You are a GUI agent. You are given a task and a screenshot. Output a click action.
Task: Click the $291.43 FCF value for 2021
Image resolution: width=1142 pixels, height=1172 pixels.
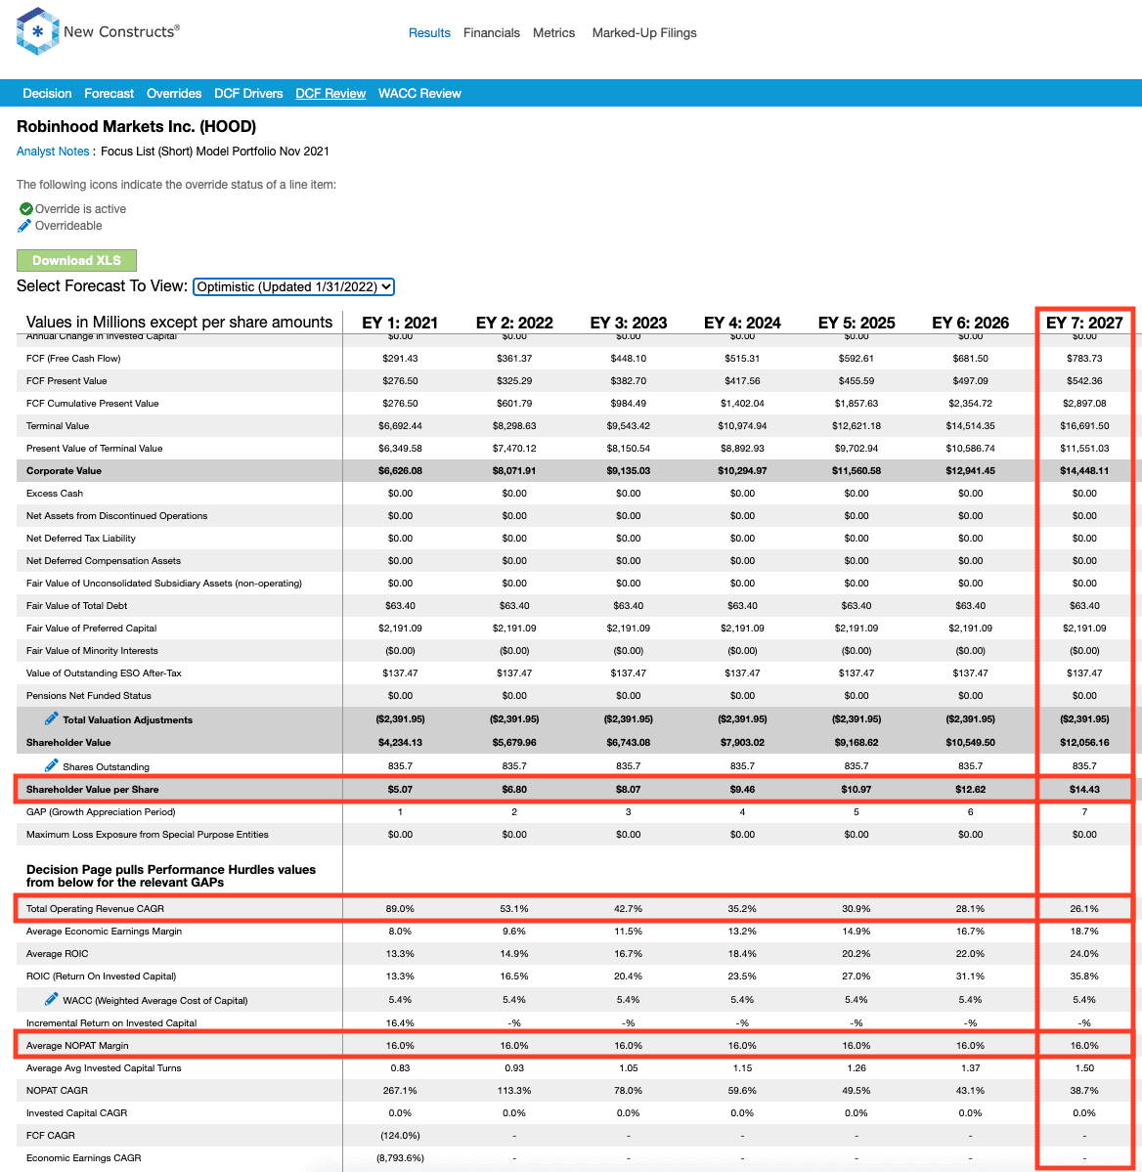400,359
